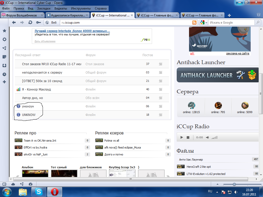Open the closed tabs trash icon
This screenshot has width=263, height=197.
point(258,15)
